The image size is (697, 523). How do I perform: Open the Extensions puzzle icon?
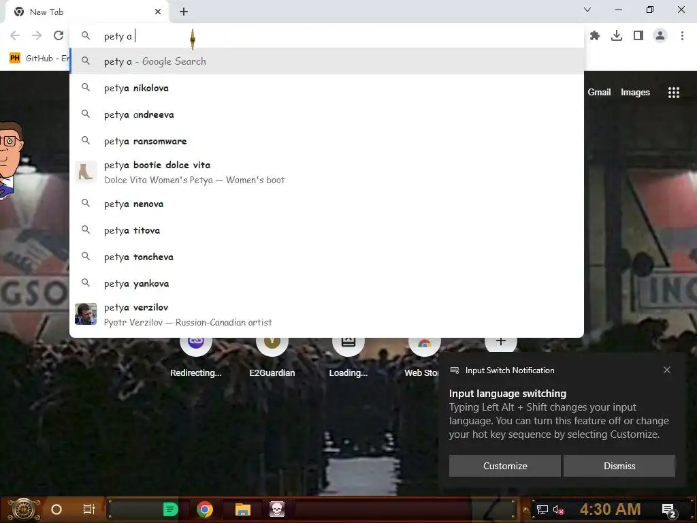(595, 35)
